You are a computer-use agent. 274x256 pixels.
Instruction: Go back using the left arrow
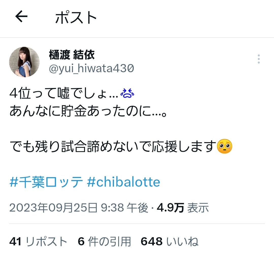(x=21, y=17)
